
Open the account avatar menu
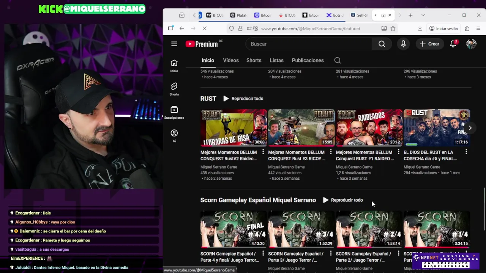click(x=471, y=44)
